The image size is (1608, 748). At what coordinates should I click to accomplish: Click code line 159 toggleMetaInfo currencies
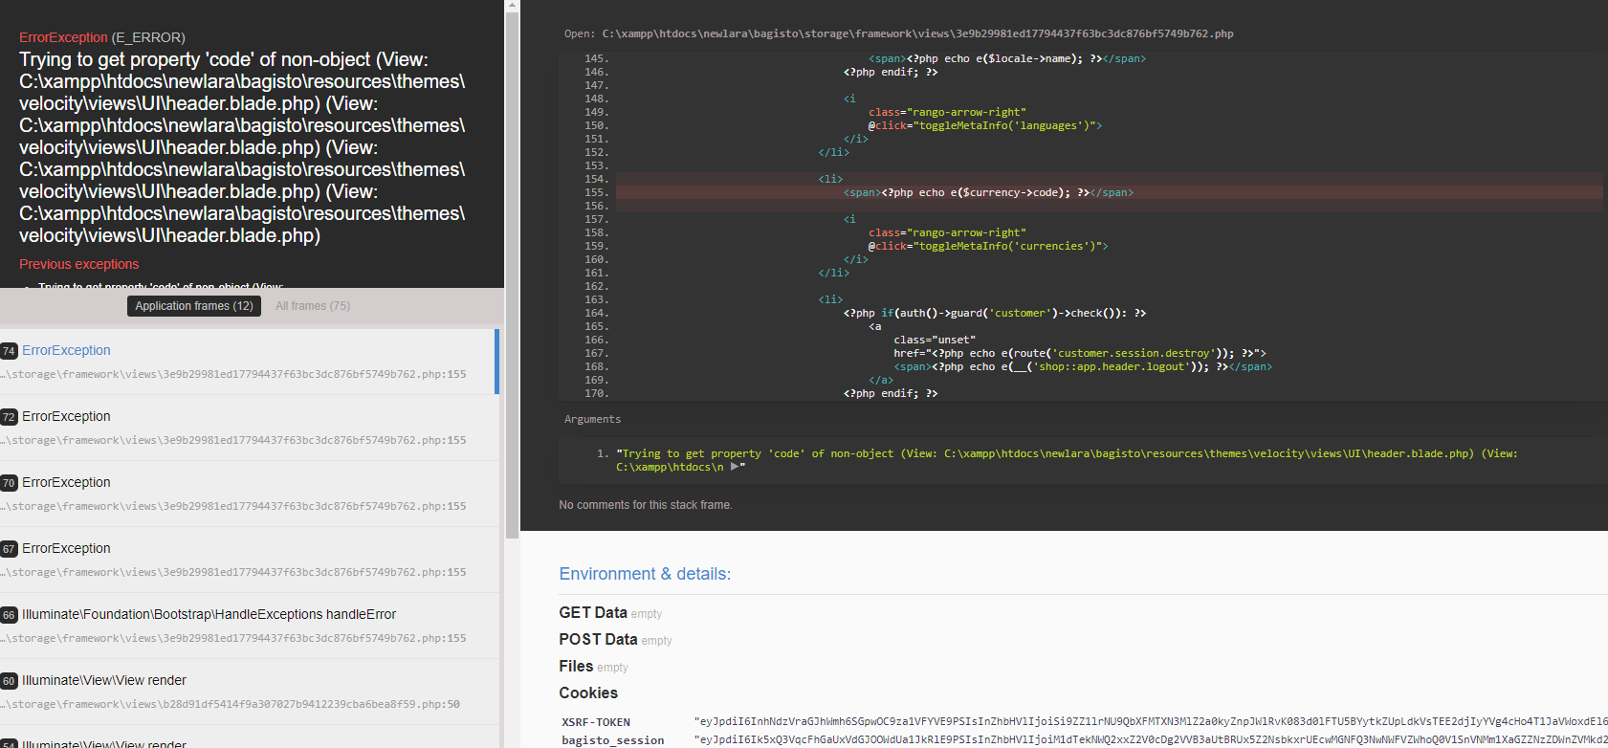coord(988,246)
